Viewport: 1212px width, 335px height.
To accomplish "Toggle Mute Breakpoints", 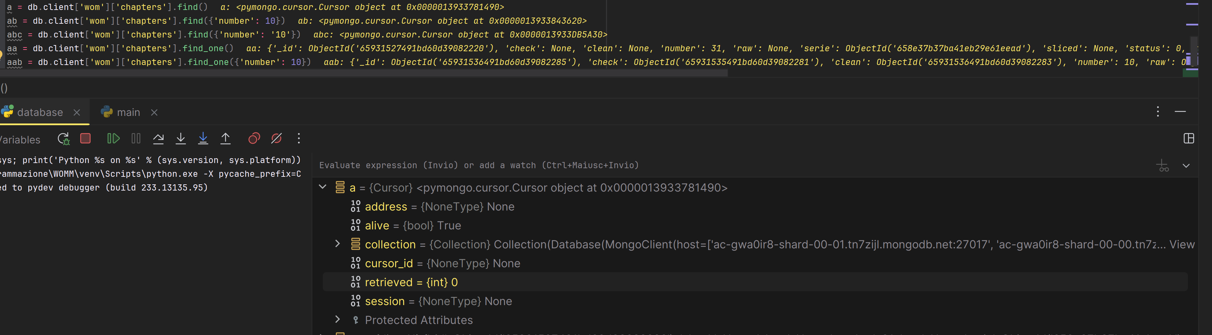I will pyautogui.click(x=276, y=139).
